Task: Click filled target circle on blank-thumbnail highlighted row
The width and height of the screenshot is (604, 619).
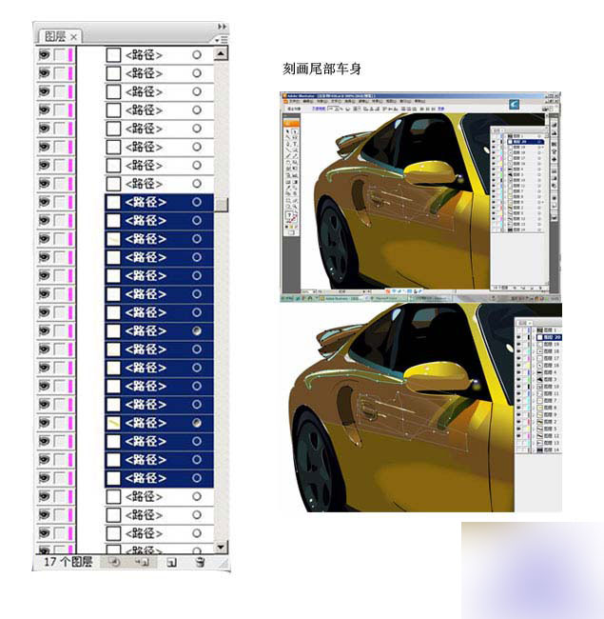Action: pos(197,330)
